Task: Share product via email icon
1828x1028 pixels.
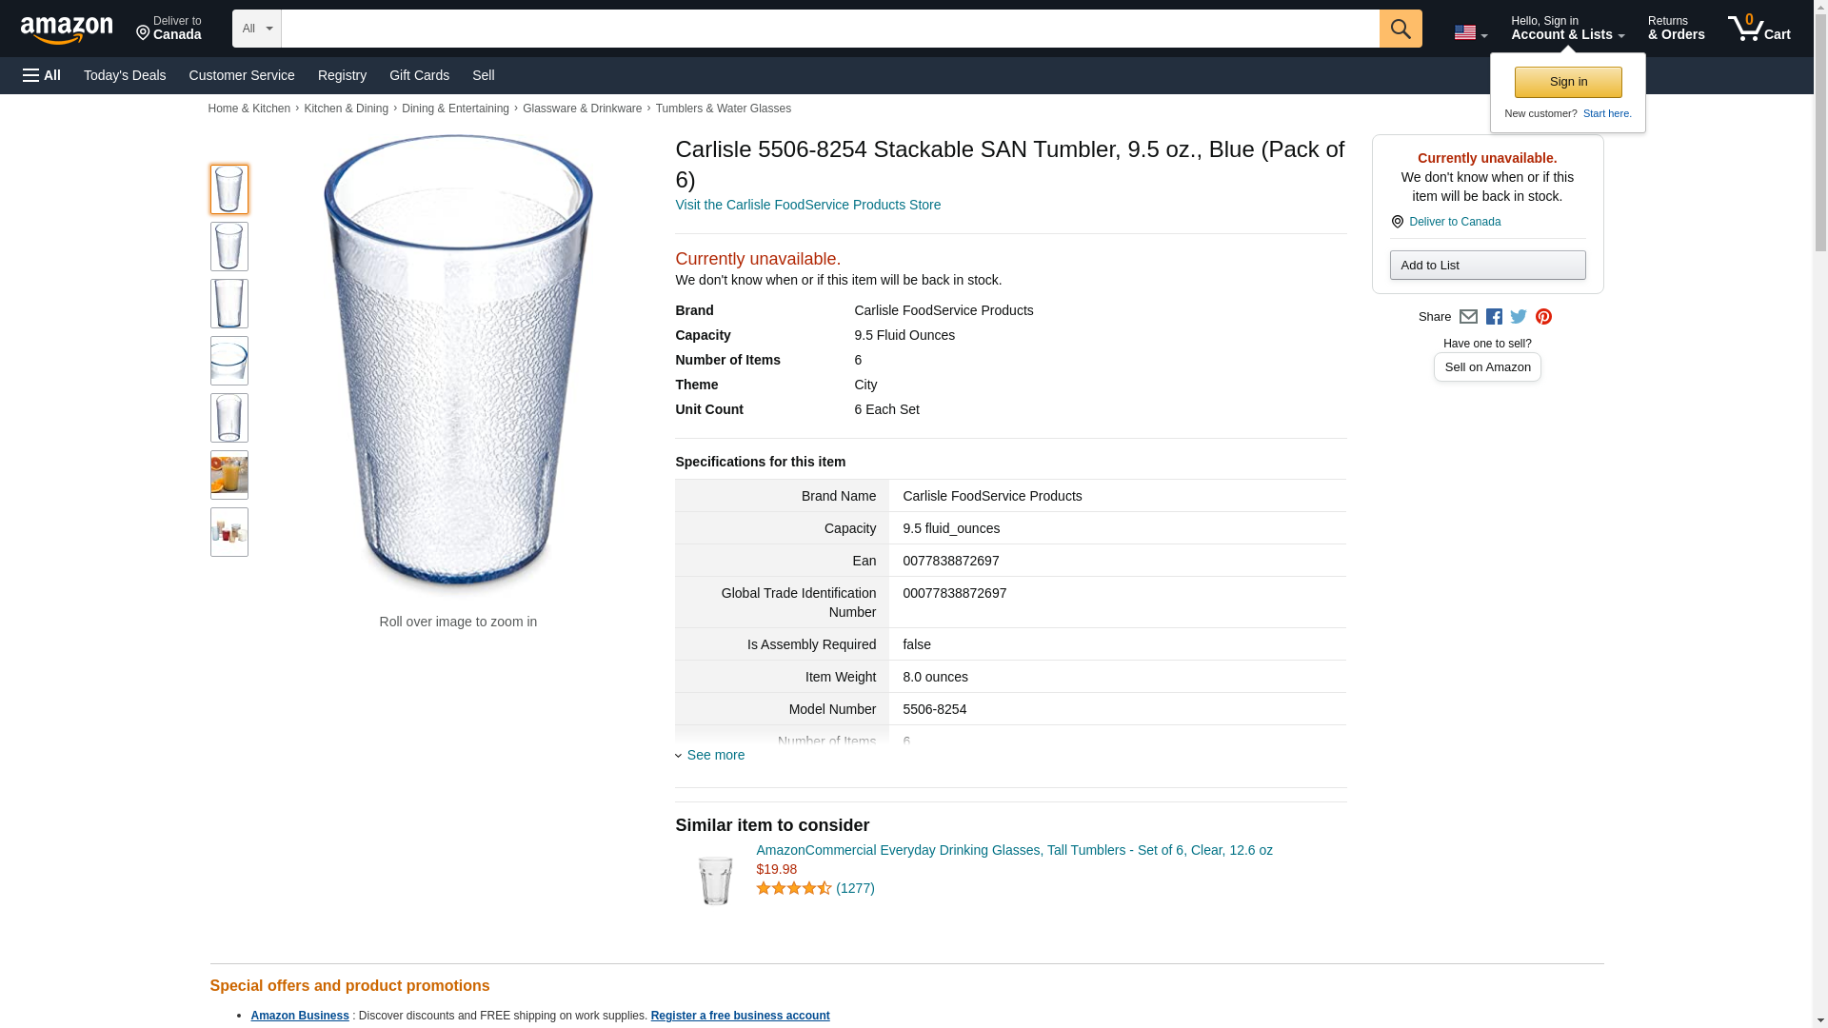Action: point(1468,317)
